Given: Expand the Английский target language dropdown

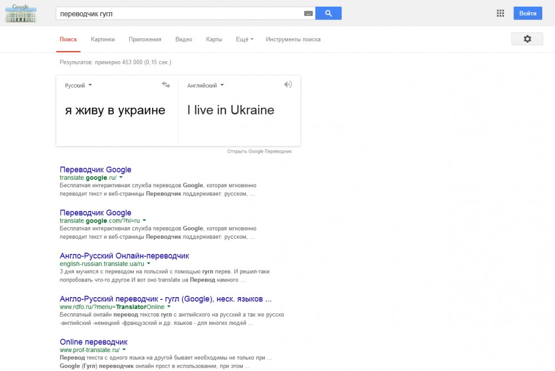Looking at the screenshot, I should (205, 86).
